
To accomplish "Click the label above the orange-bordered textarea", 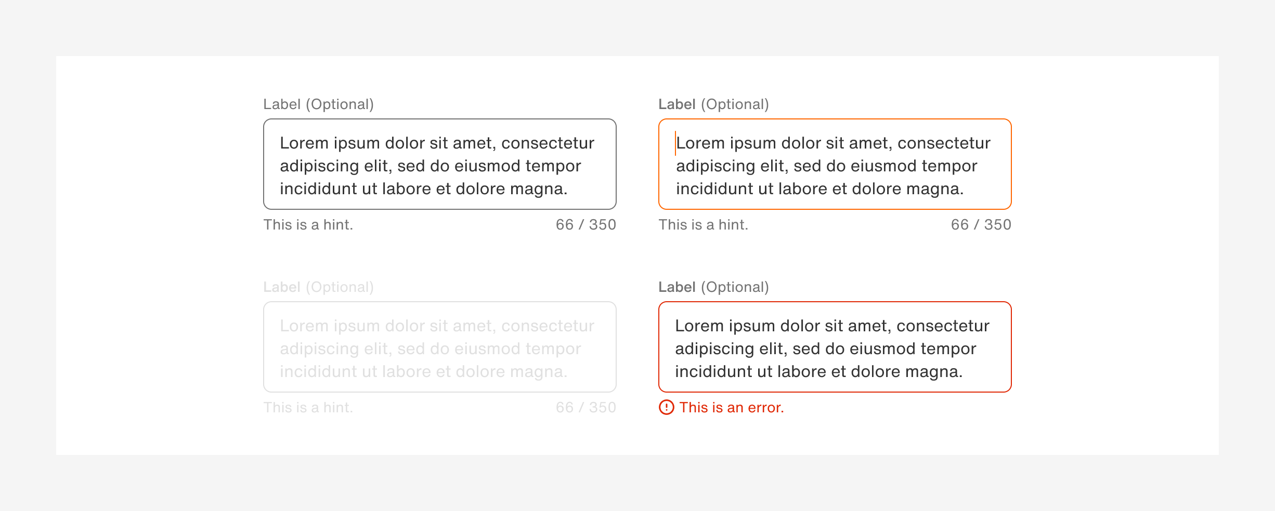I will pyautogui.click(x=713, y=104).
